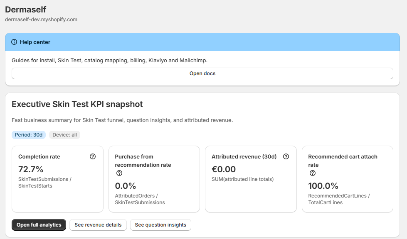Click See revenue details button
Screen dimensions: 407x239
click(x=98, y=225)
